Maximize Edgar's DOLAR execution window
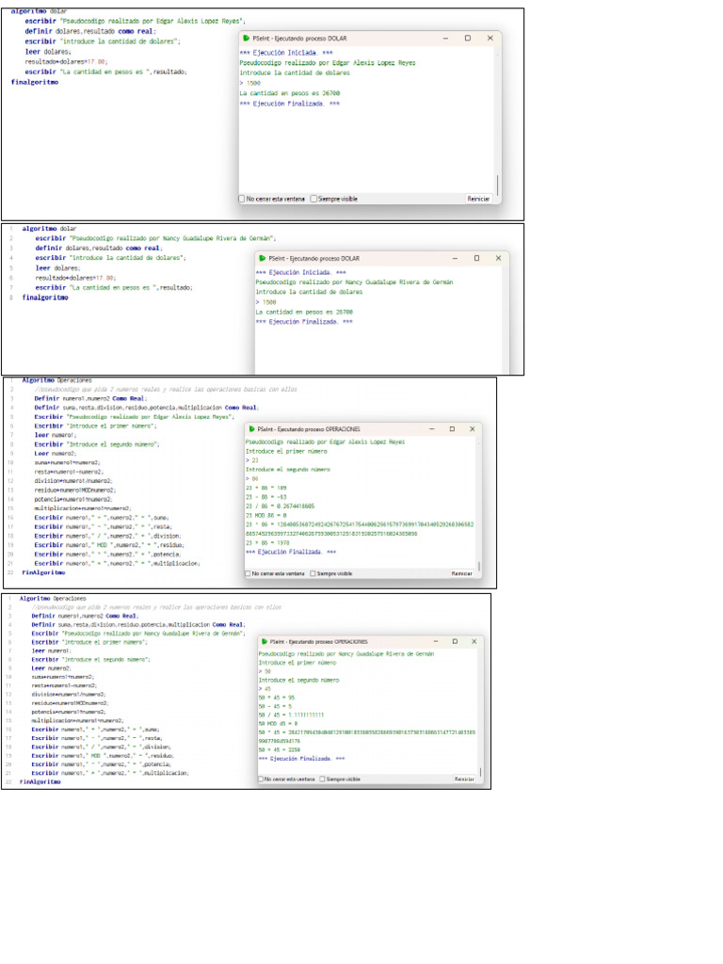Image resolution: width=723 pixels, height=964 pixels. (x=467, y=39)
